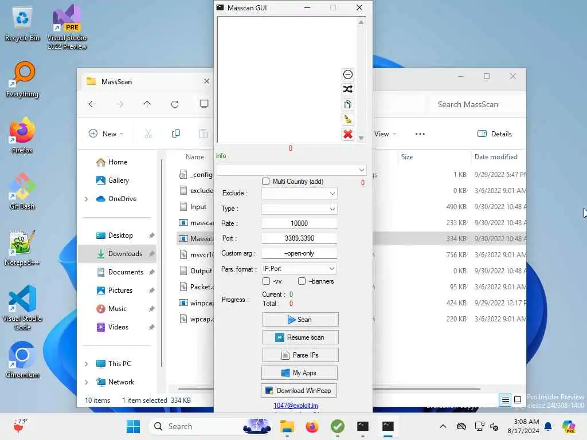
Task: Select the Notepad++ desktop icon
Action: tap(22, 247)
